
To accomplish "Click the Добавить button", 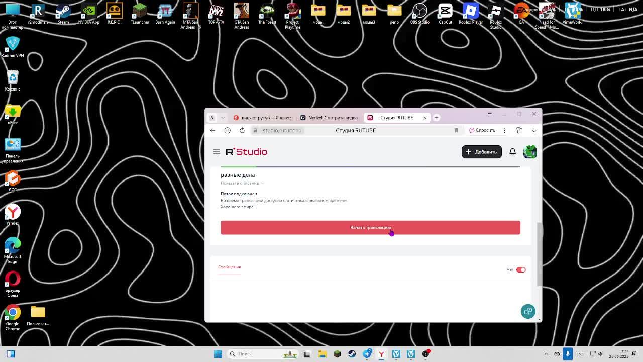I will (482, 152).
